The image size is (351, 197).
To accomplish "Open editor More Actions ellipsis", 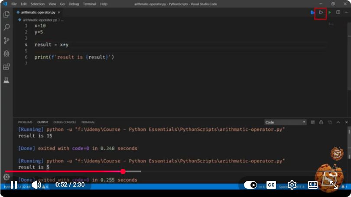I will (x=346, y=13).
